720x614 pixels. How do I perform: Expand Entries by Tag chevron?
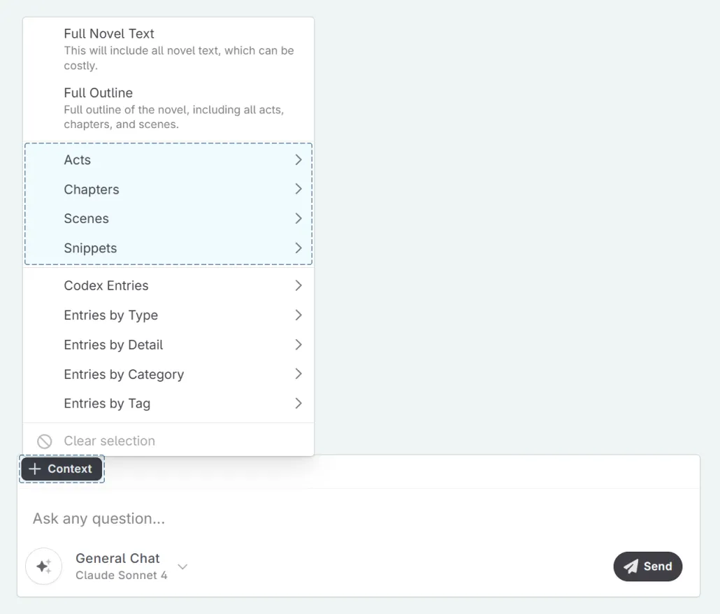(x=298, y=404)
